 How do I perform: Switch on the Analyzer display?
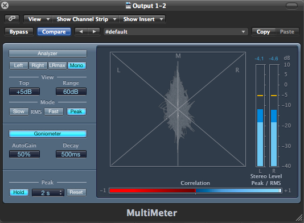coord(47,53)
